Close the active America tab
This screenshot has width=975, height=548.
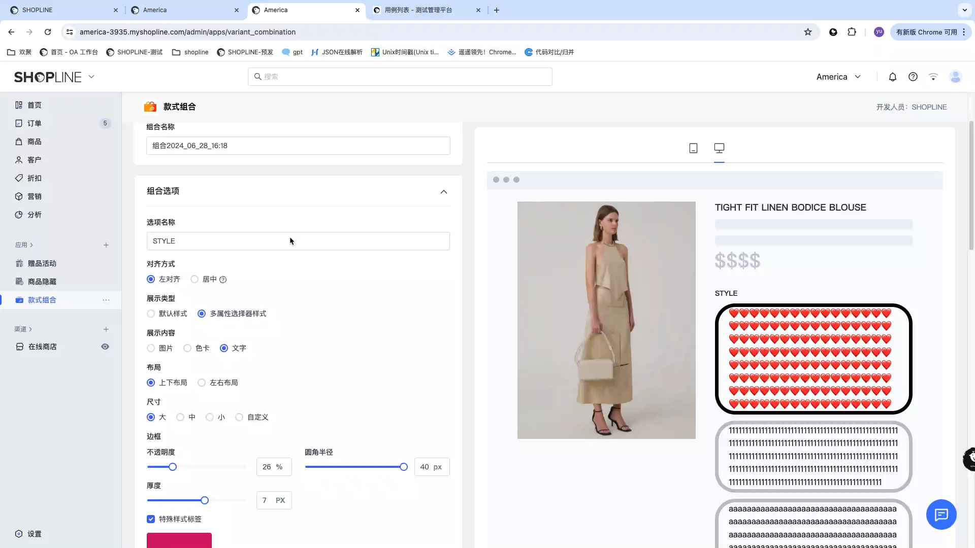click(x=357, y=10)
